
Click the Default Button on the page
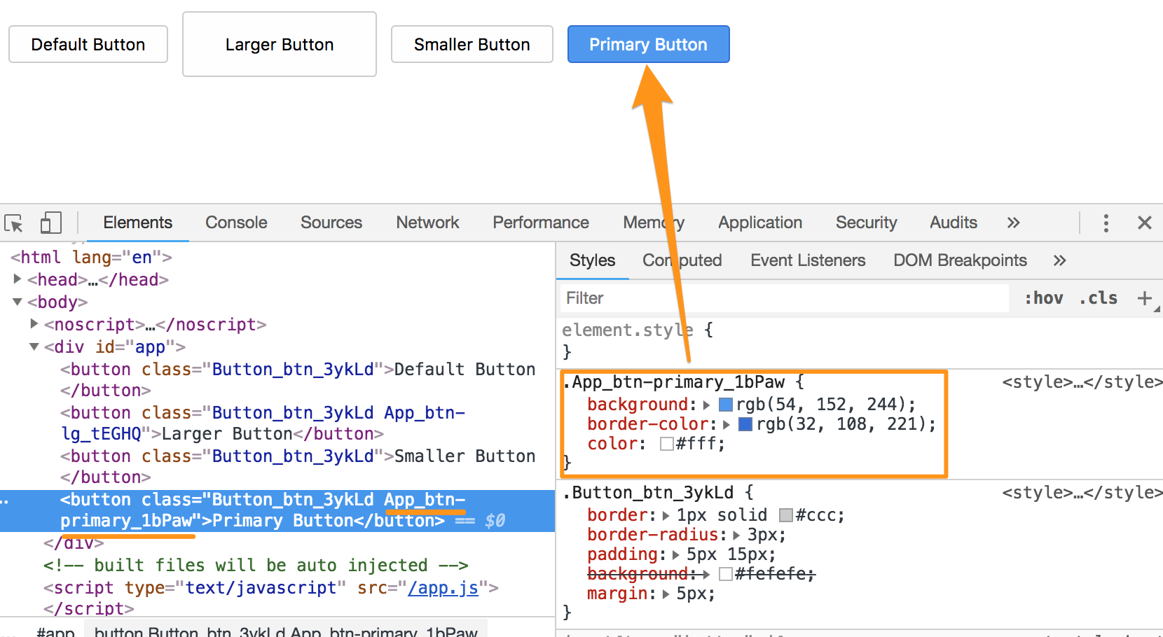(x=88, y=44)
